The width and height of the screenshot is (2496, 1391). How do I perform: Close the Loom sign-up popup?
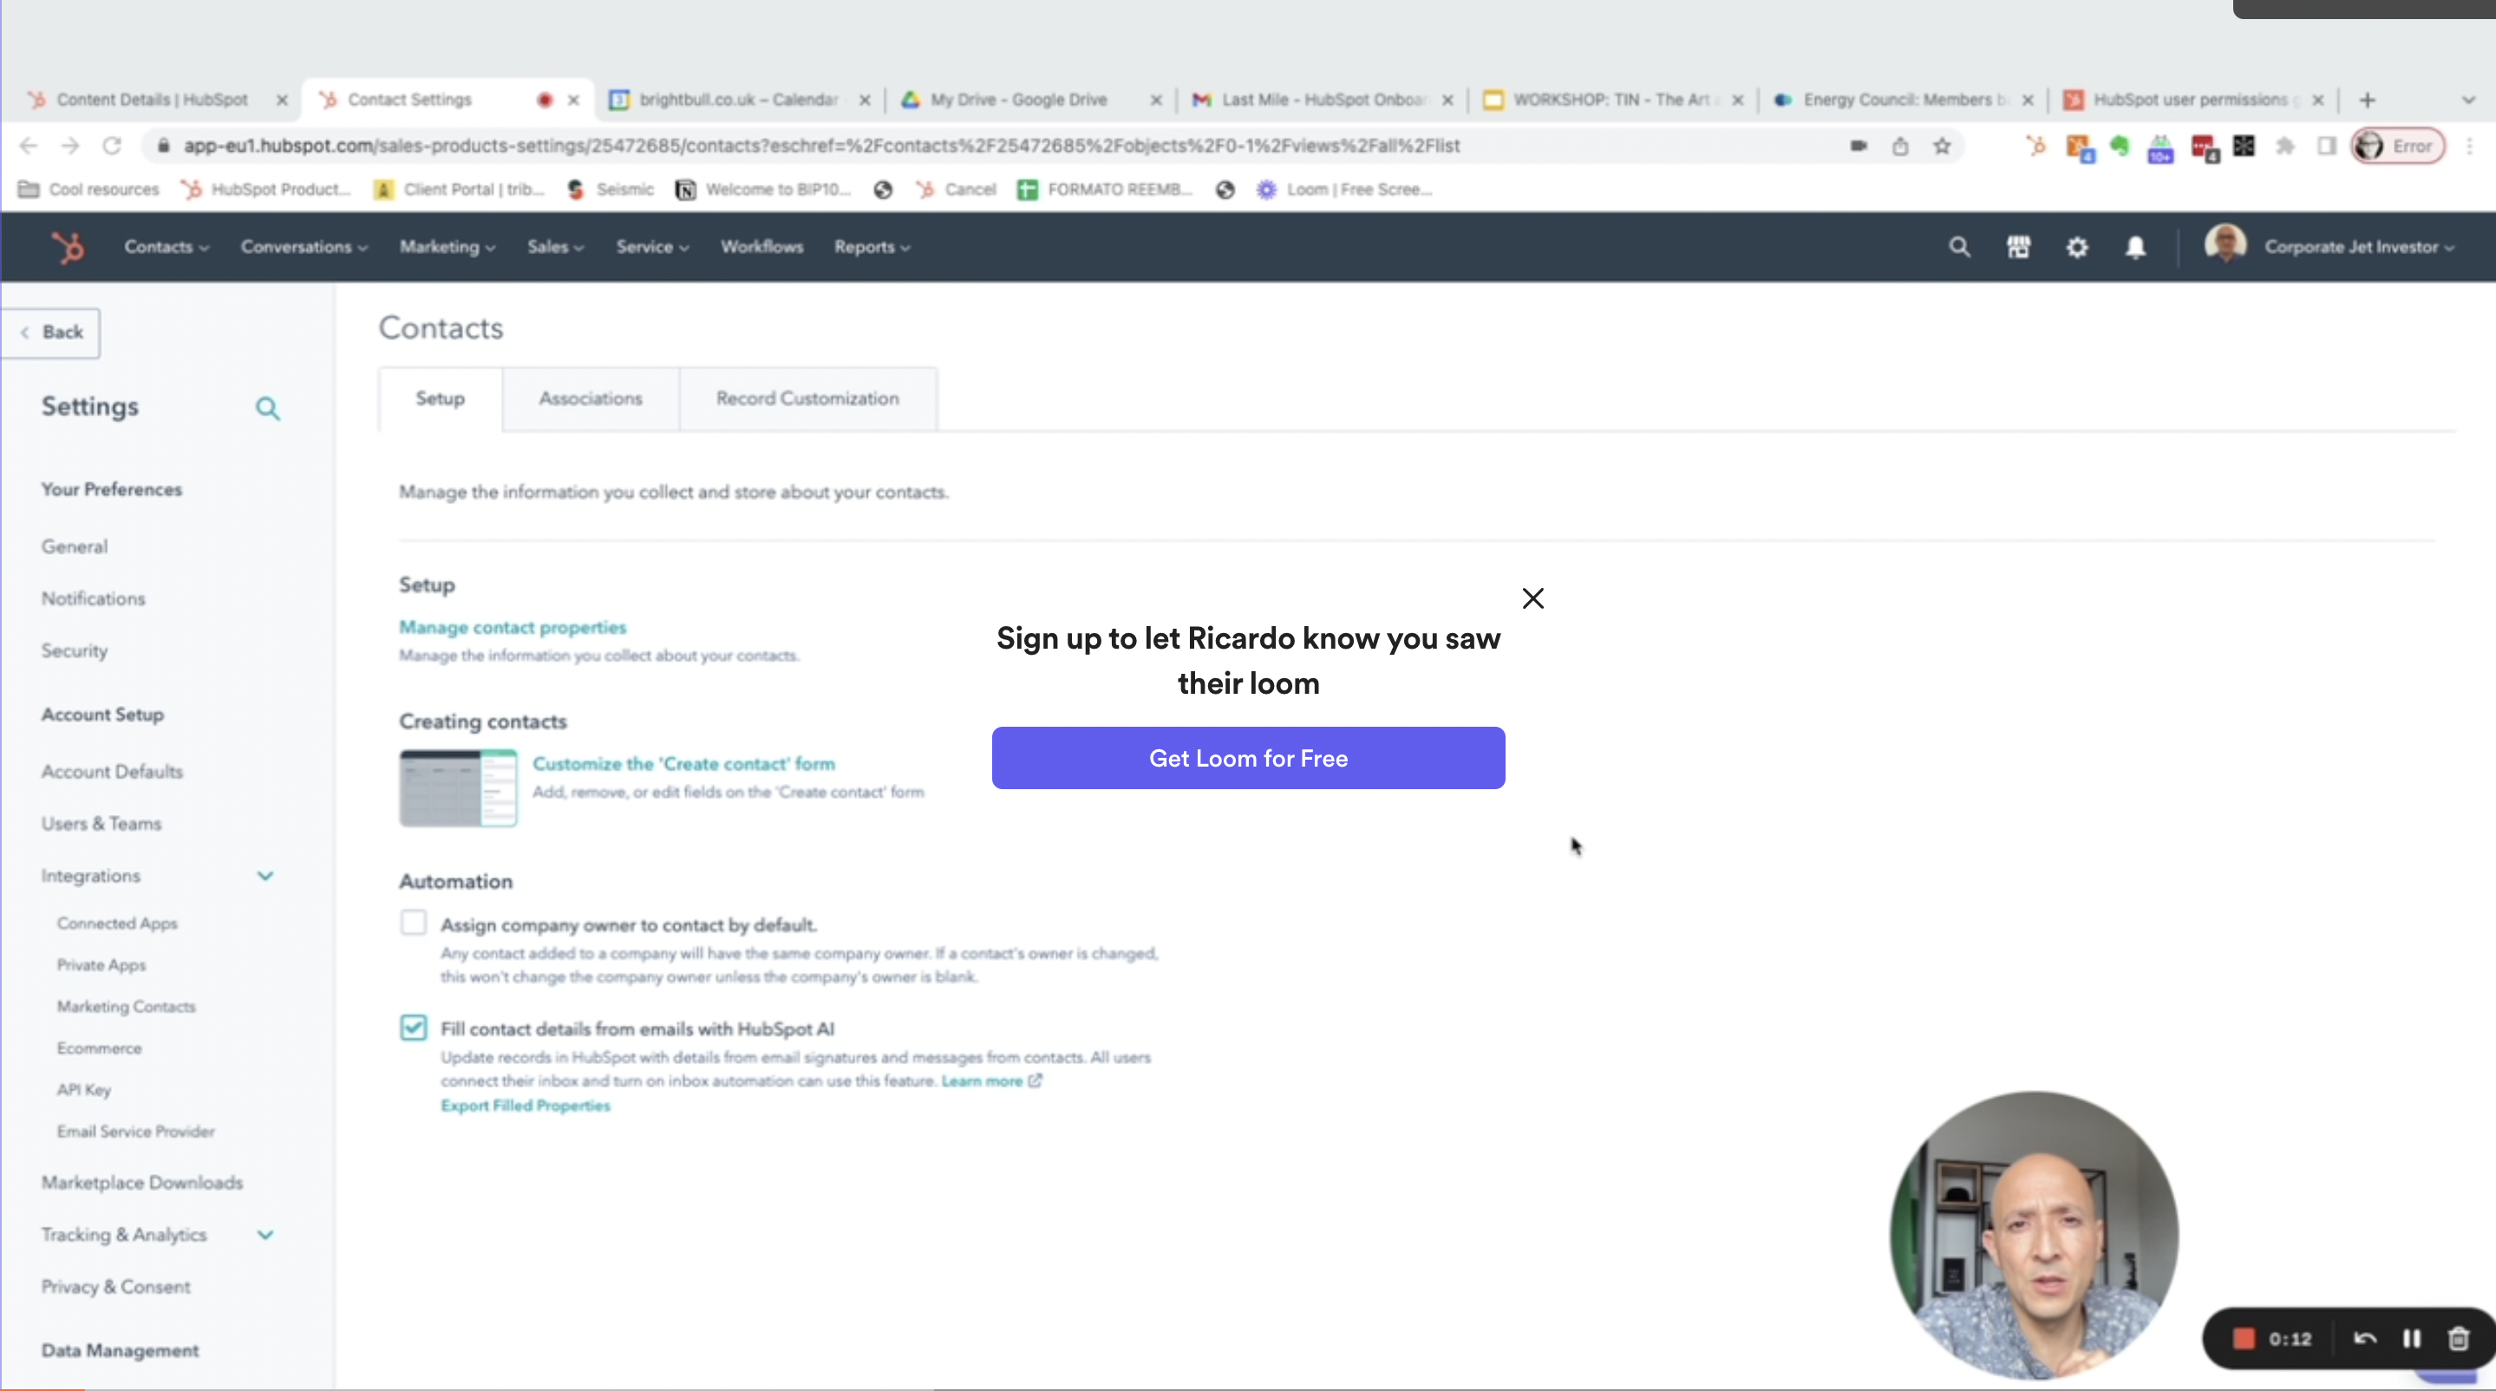[x=1532, y=598]
